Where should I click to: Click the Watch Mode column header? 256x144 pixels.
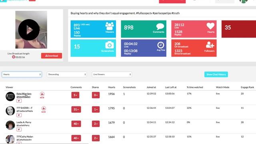point(222,87)
